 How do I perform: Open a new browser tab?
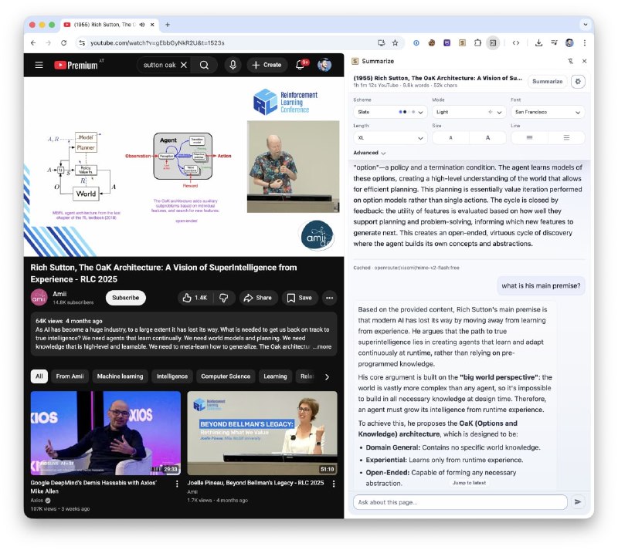click(167, 25)
